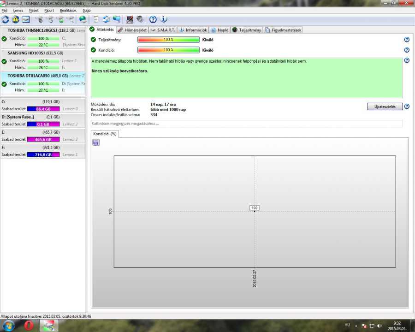
Task: Click the disk test icon with clock
Action: [x=49, y=19]
